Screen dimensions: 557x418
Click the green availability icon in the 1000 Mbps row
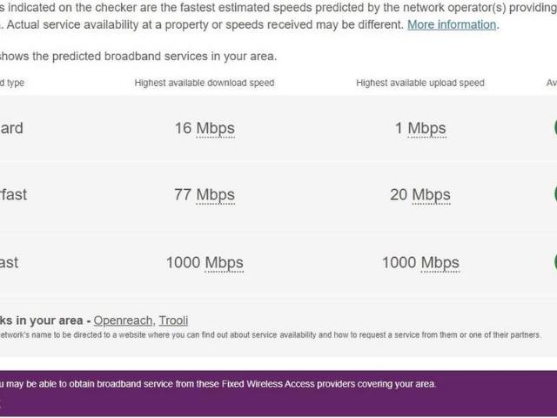tap(554, 261)
